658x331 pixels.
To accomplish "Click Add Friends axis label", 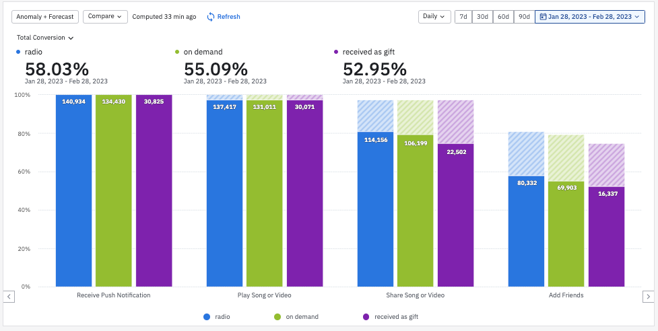I will 566,295.
